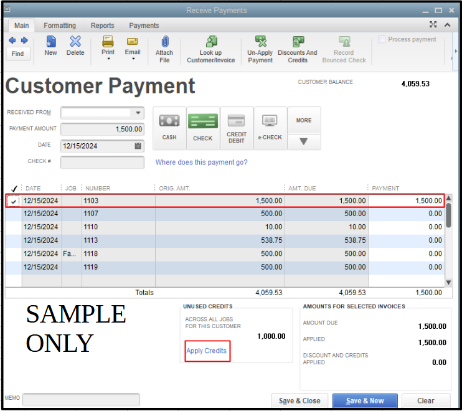Click the New payment icon
The width and height of the screenshot is (462, 411).
[50, 42]
